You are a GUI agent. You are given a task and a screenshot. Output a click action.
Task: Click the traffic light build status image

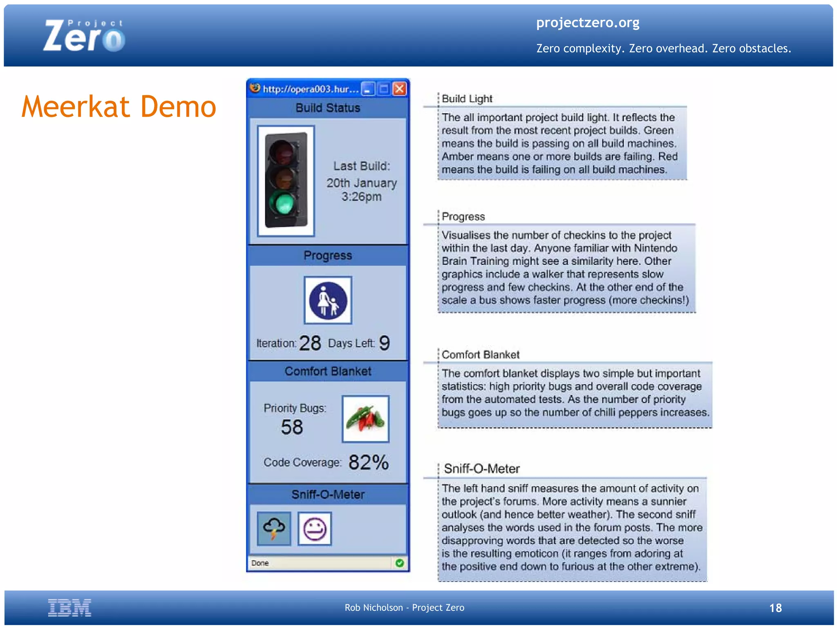tap(286, 181)
